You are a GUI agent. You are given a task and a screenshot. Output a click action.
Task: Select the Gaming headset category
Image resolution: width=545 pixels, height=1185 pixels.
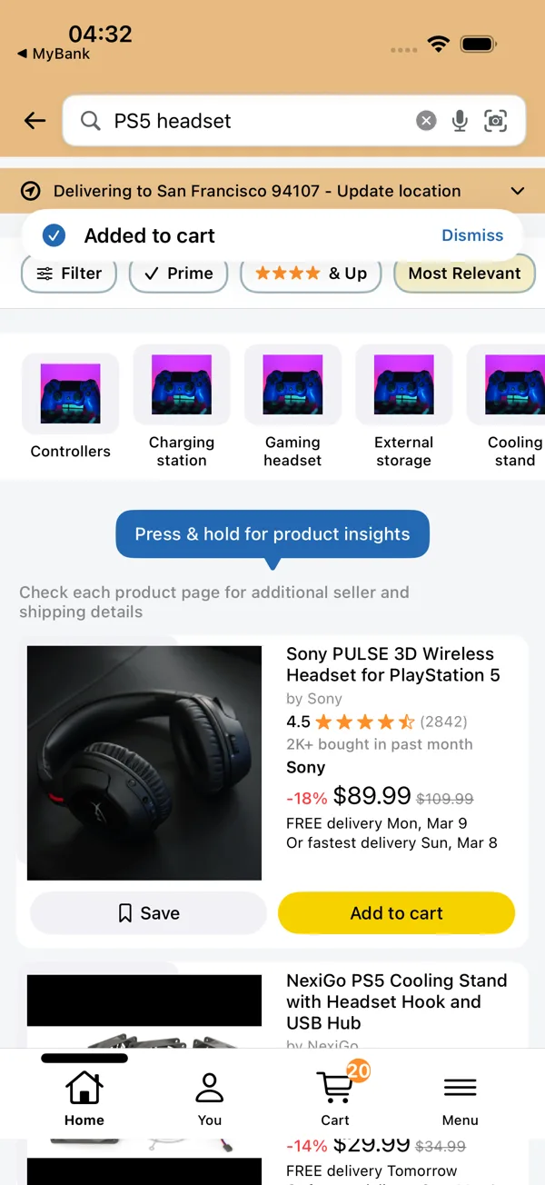point(292,406)
